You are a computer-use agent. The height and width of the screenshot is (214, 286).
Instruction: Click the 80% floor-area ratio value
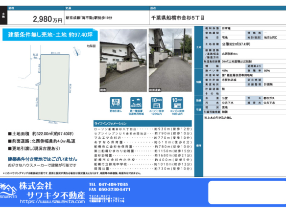(x=267, y=71)
